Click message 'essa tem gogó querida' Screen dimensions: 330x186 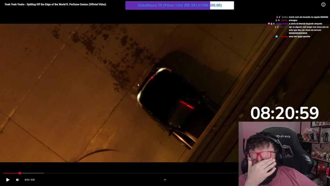coord(299,37)
